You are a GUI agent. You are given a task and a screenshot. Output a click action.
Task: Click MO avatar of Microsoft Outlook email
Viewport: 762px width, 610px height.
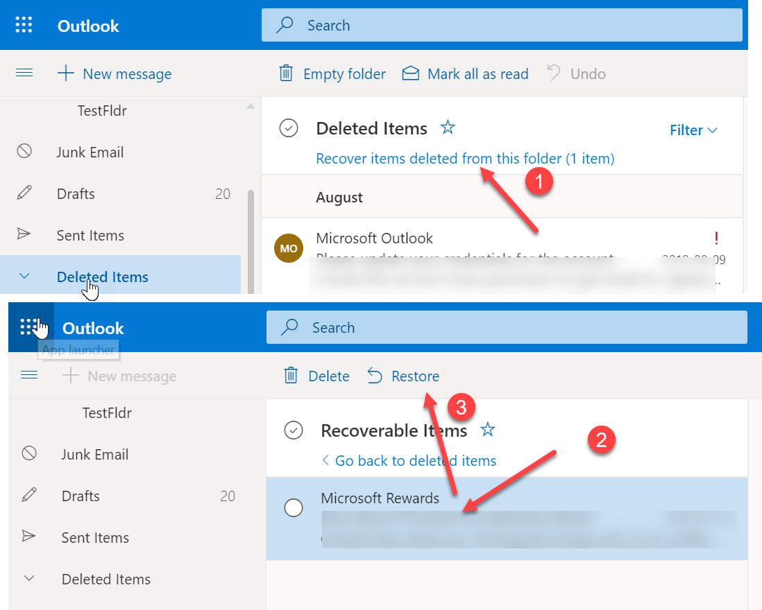coord(289,248)
